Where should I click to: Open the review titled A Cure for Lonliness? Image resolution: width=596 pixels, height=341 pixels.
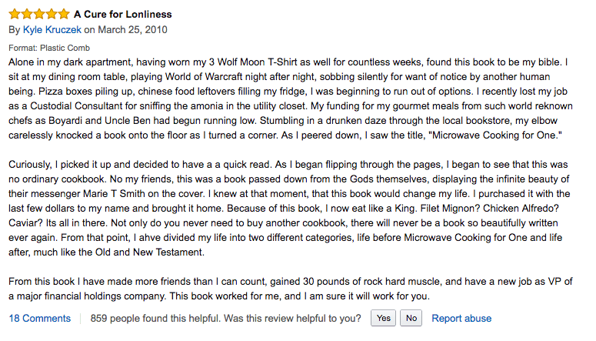click(123, 15)
